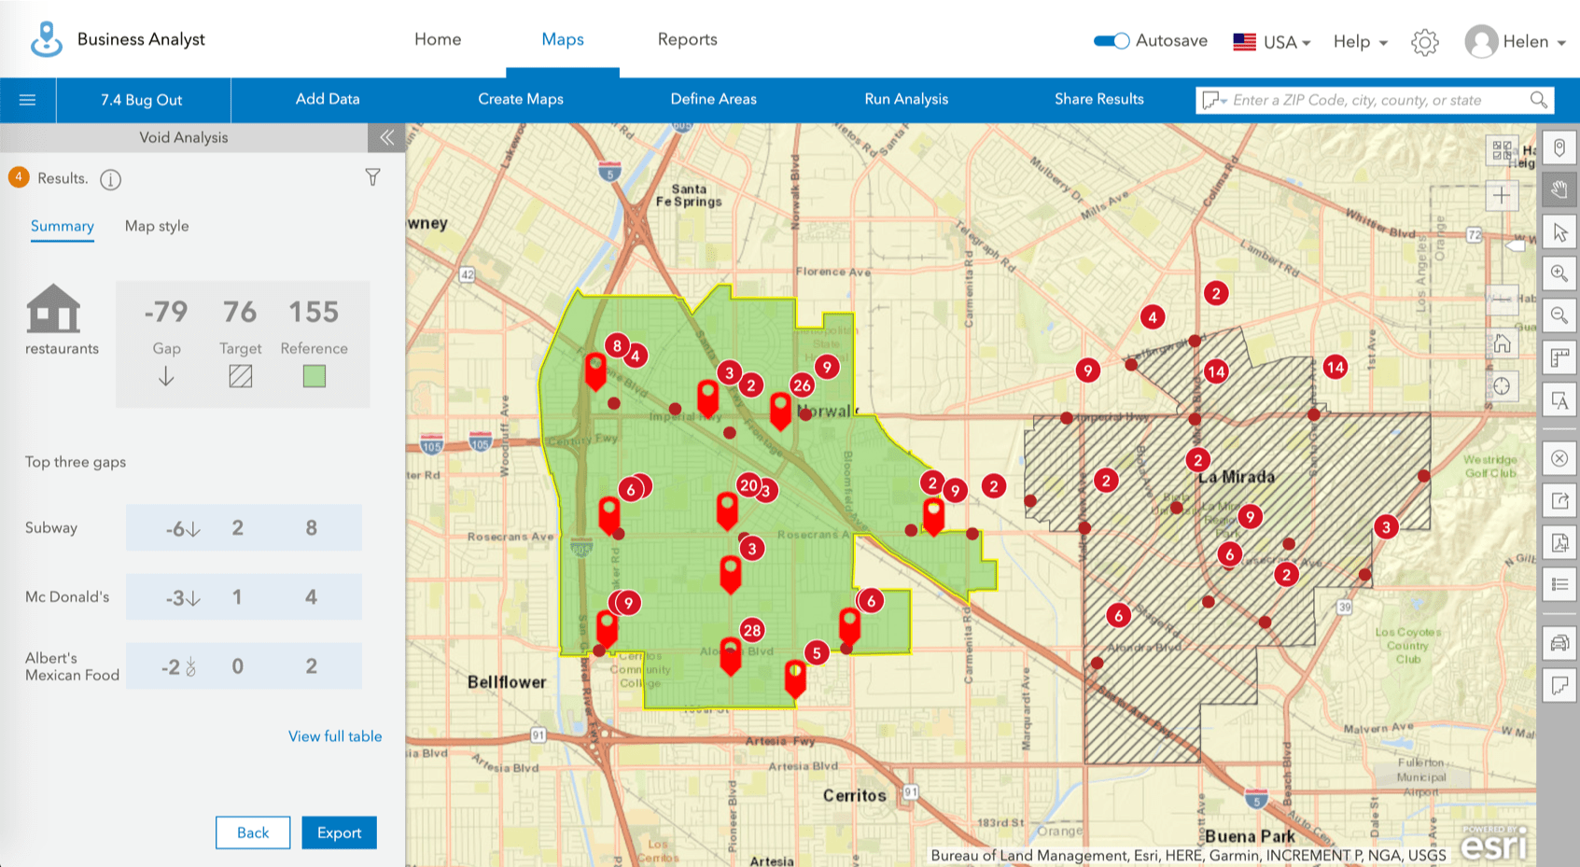The width and height of the screenshot is (1580, 867).
Task: Click the search magnifier in the location box
Action: pos(1538,100)
